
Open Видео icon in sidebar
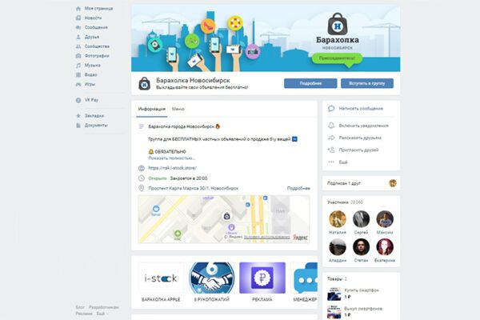(x=78, y=75)
